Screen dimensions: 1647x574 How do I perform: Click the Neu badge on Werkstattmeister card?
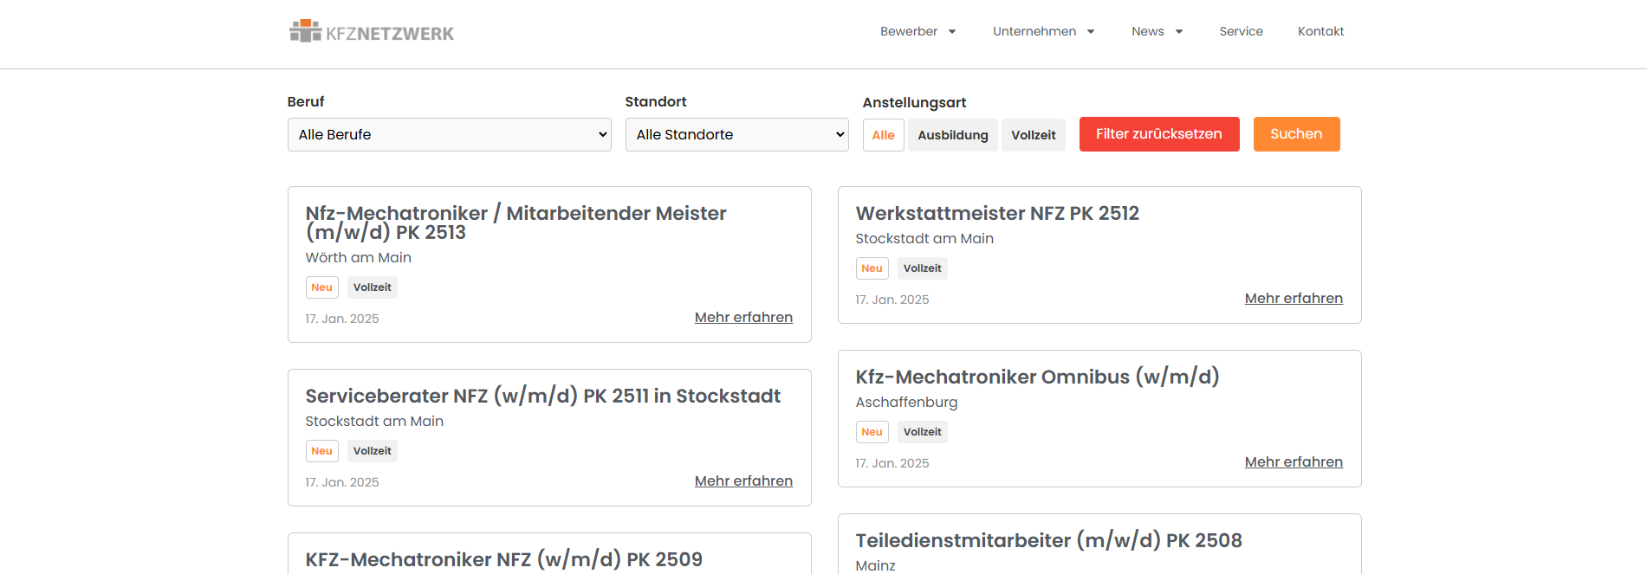[x=872, y=268]
